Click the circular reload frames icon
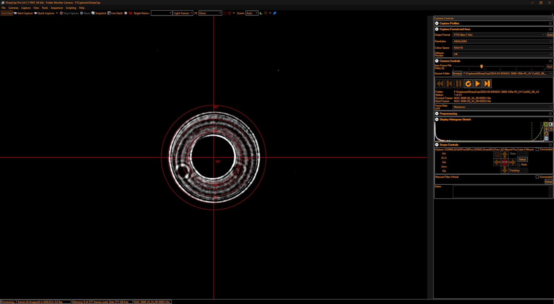The width and height of the screenshot is (554, 304). click(x=468, y=83)
